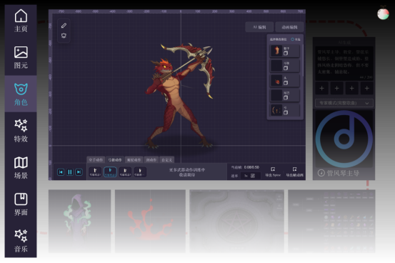Viewport: 395px width, 263px height.
Task: Open the 主页 home page in sidebar
Action: 21,21
